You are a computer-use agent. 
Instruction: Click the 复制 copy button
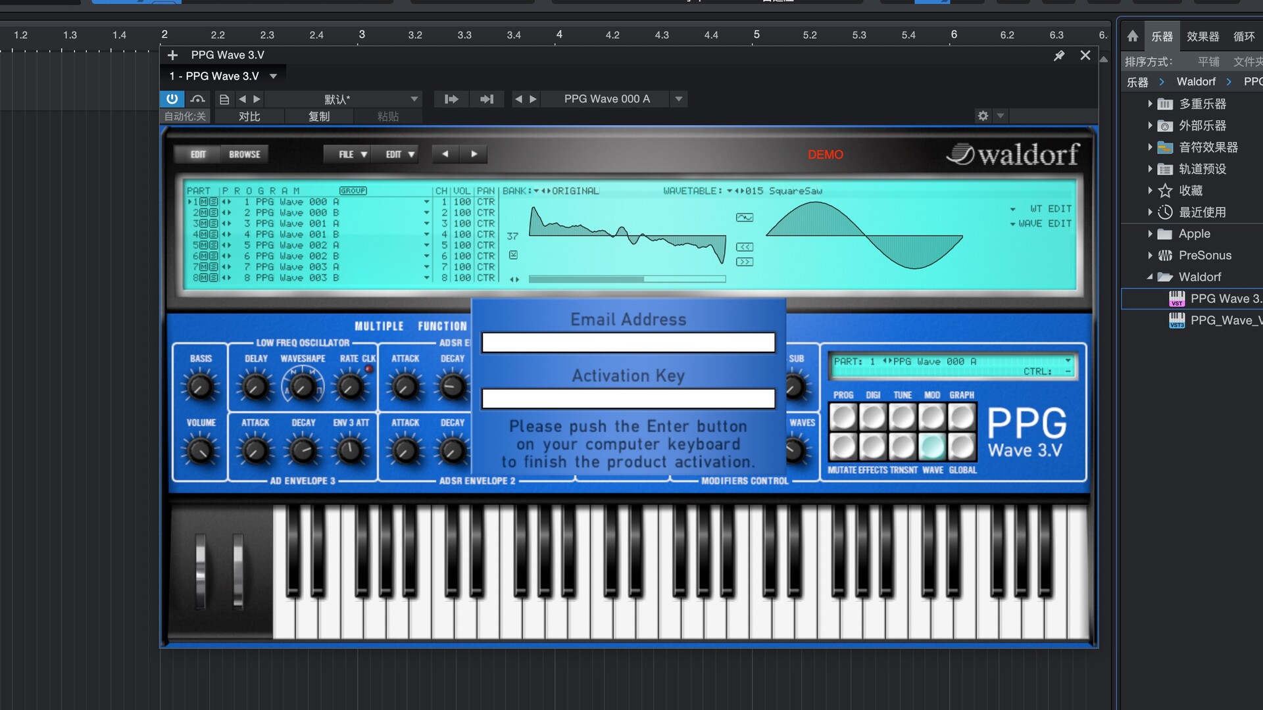tap(319, 116)
